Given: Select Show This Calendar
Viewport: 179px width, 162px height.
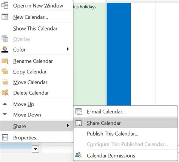Looking at the screenshot, I should click(35, 29).
